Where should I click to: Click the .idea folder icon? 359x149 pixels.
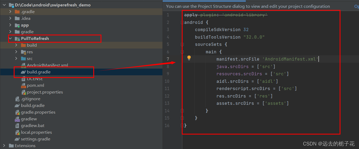(x=17, y=18)
